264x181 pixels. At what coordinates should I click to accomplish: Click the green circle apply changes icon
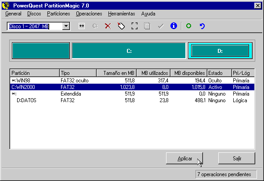click(x=188, y=26)
